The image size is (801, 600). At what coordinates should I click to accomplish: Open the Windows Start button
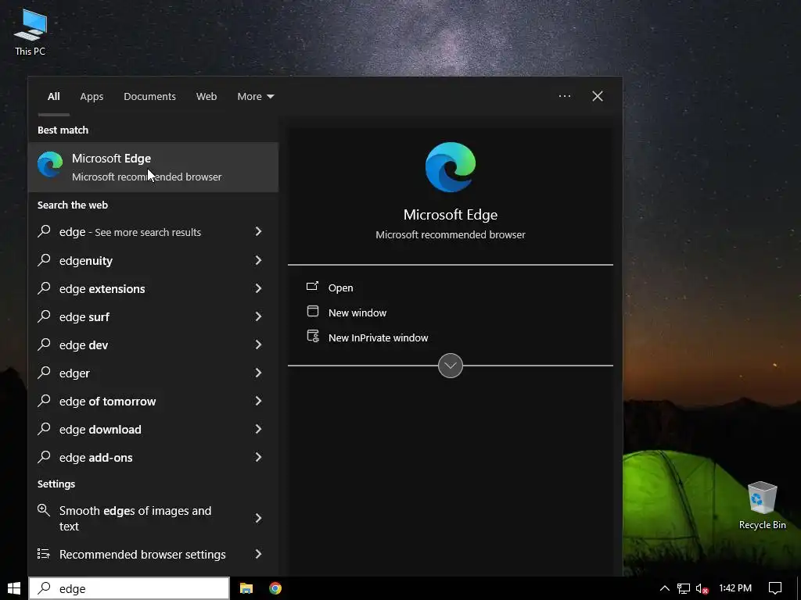14,588
